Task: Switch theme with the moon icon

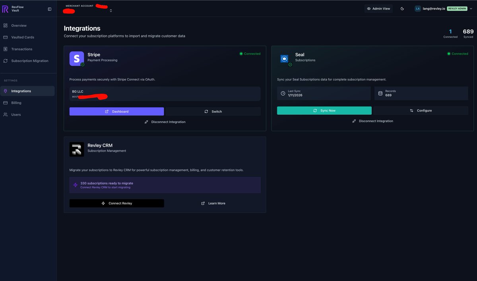Action: point(402,9)
